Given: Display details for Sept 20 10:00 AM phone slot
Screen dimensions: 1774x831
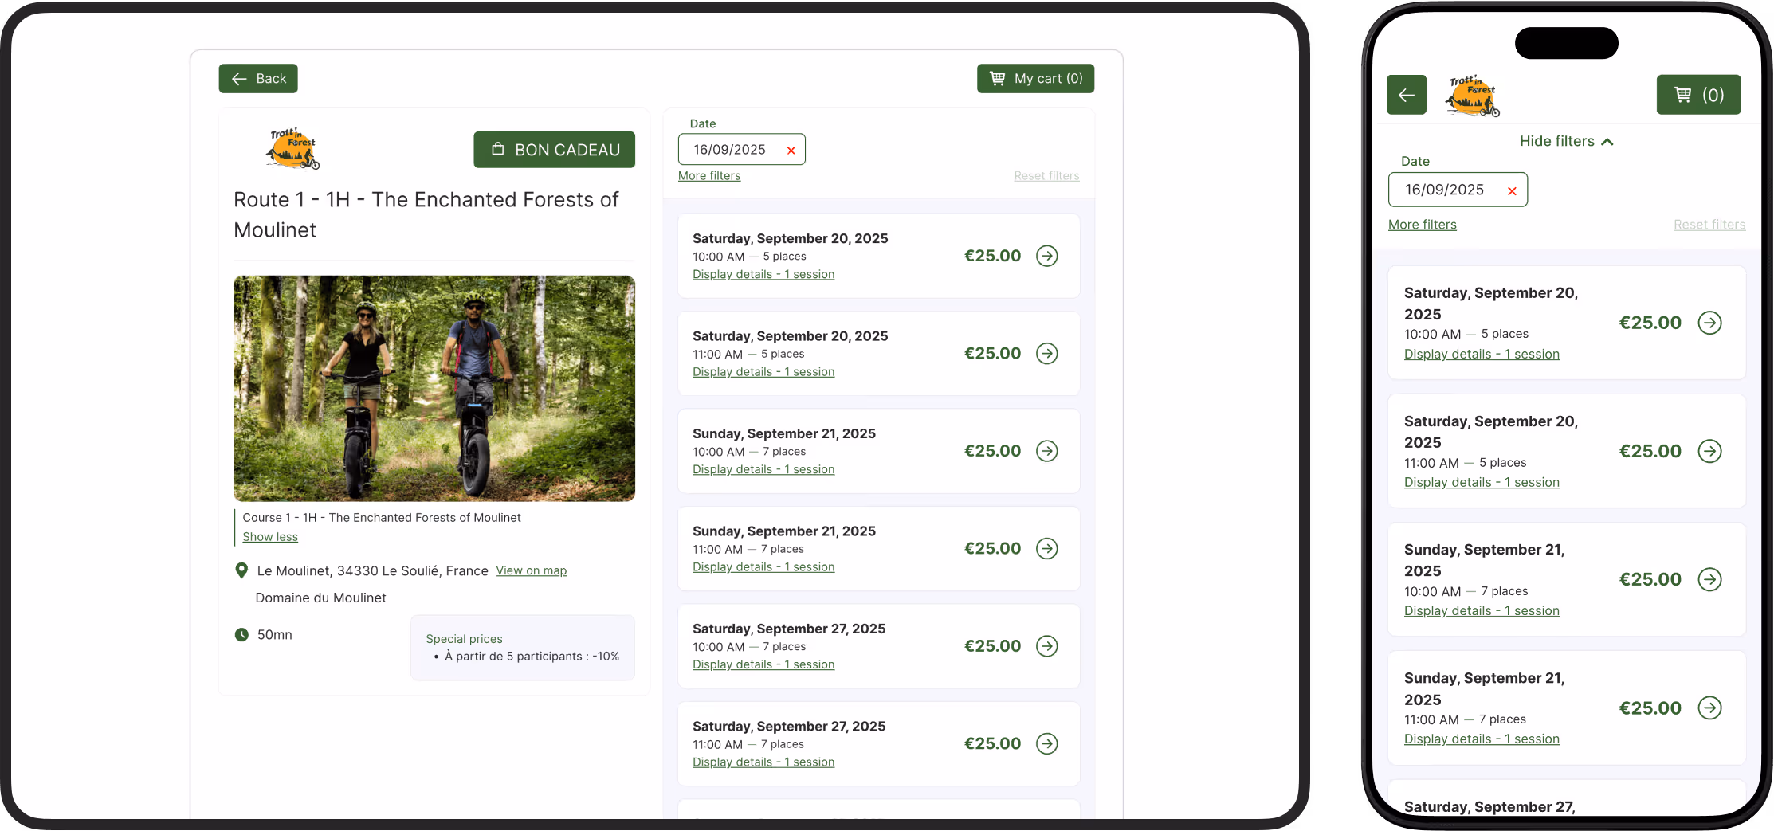Looking at the screenshot, I should [x=1482, y=355].
